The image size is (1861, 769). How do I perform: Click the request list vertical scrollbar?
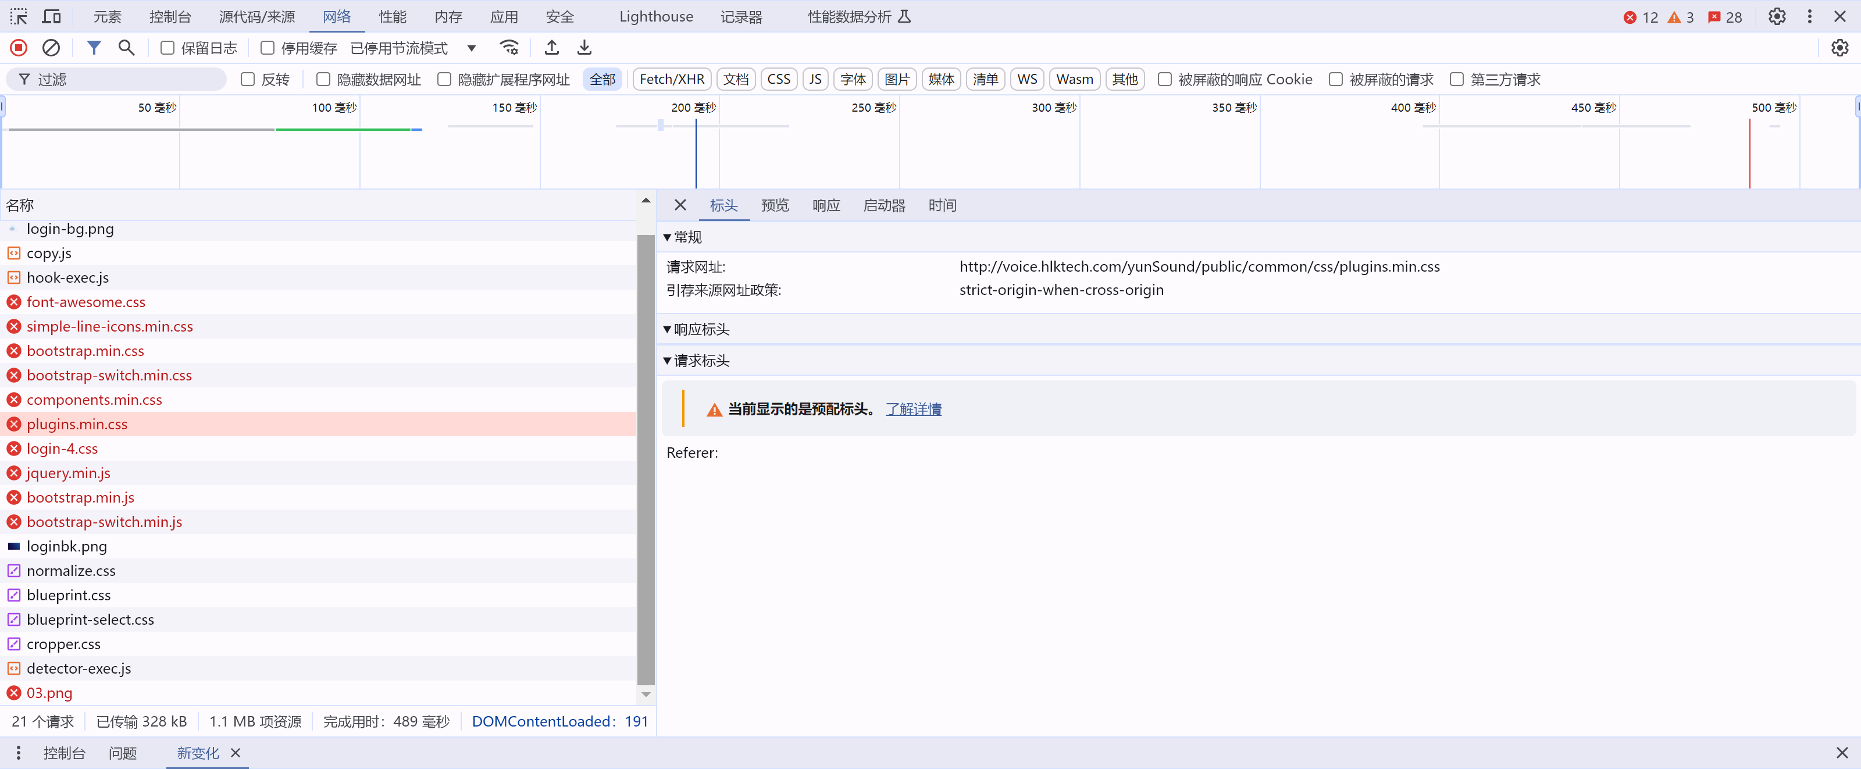(x=646, y=459)
